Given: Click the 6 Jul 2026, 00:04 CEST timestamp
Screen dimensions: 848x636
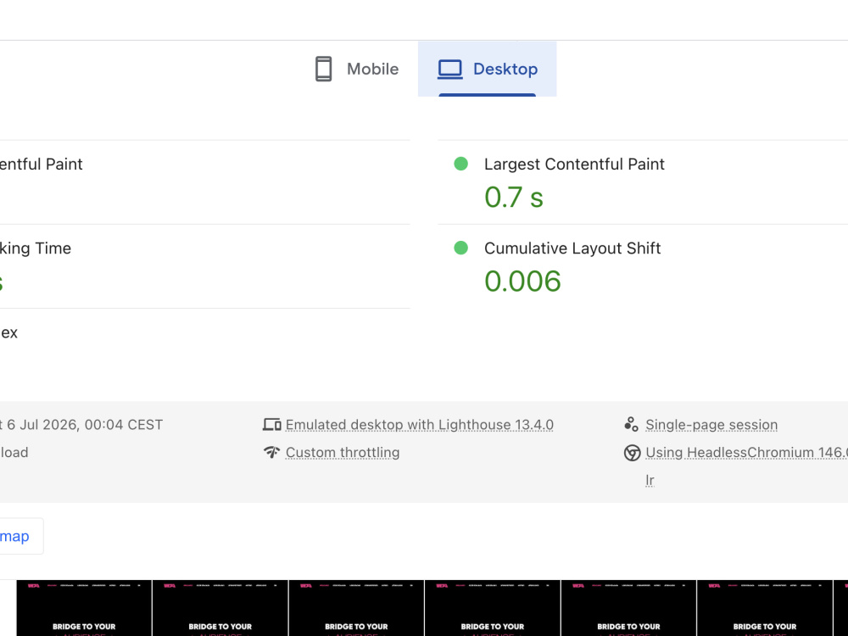Looking at the screenshot, I should 85,425.
